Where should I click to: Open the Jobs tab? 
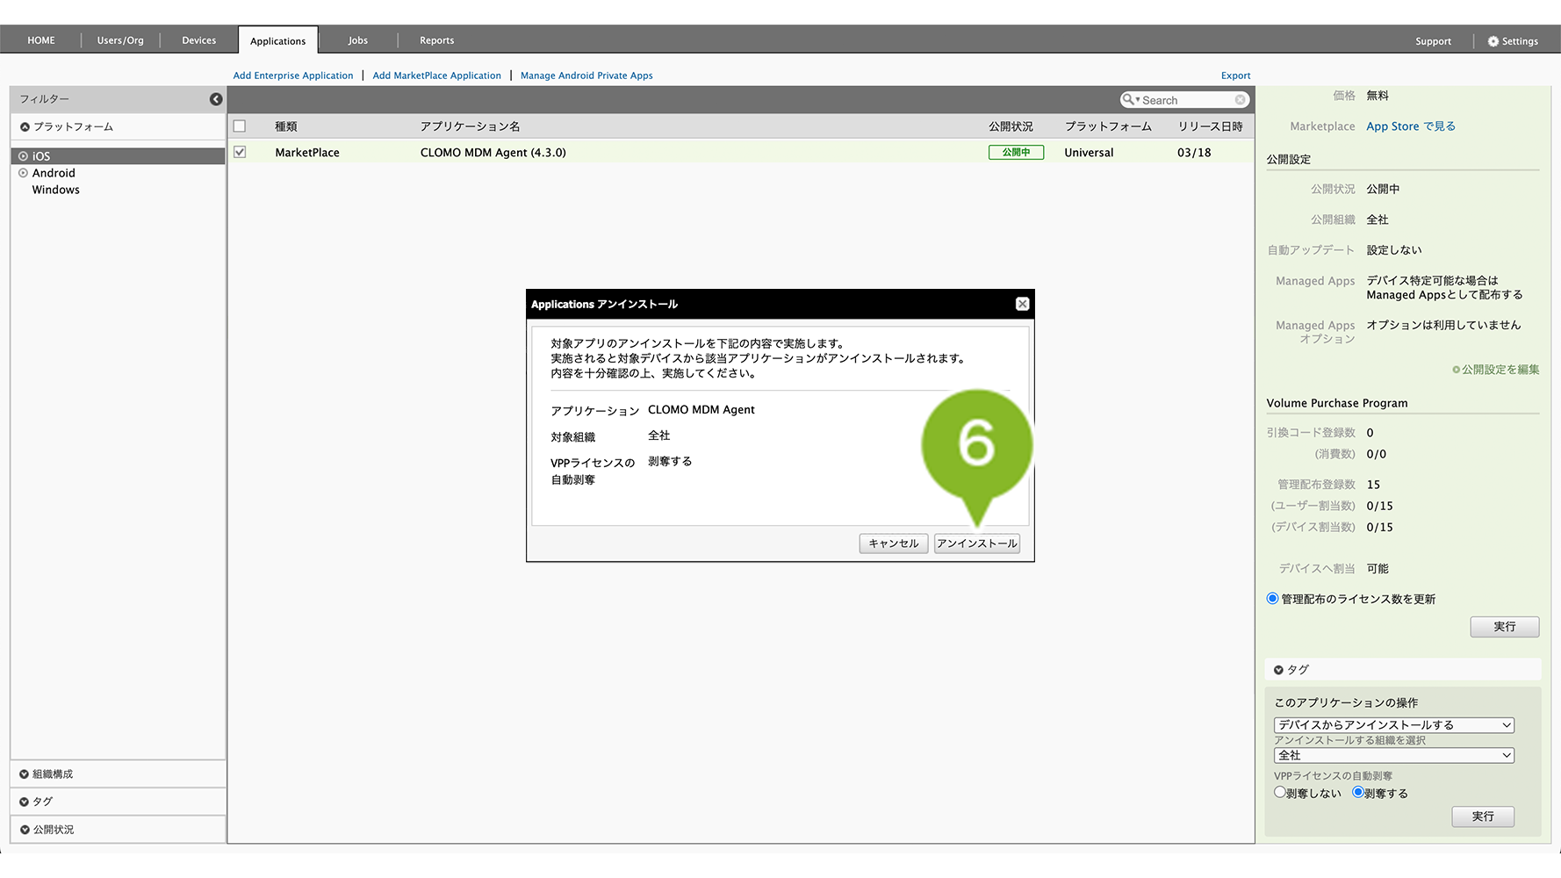tap(358, 40)
